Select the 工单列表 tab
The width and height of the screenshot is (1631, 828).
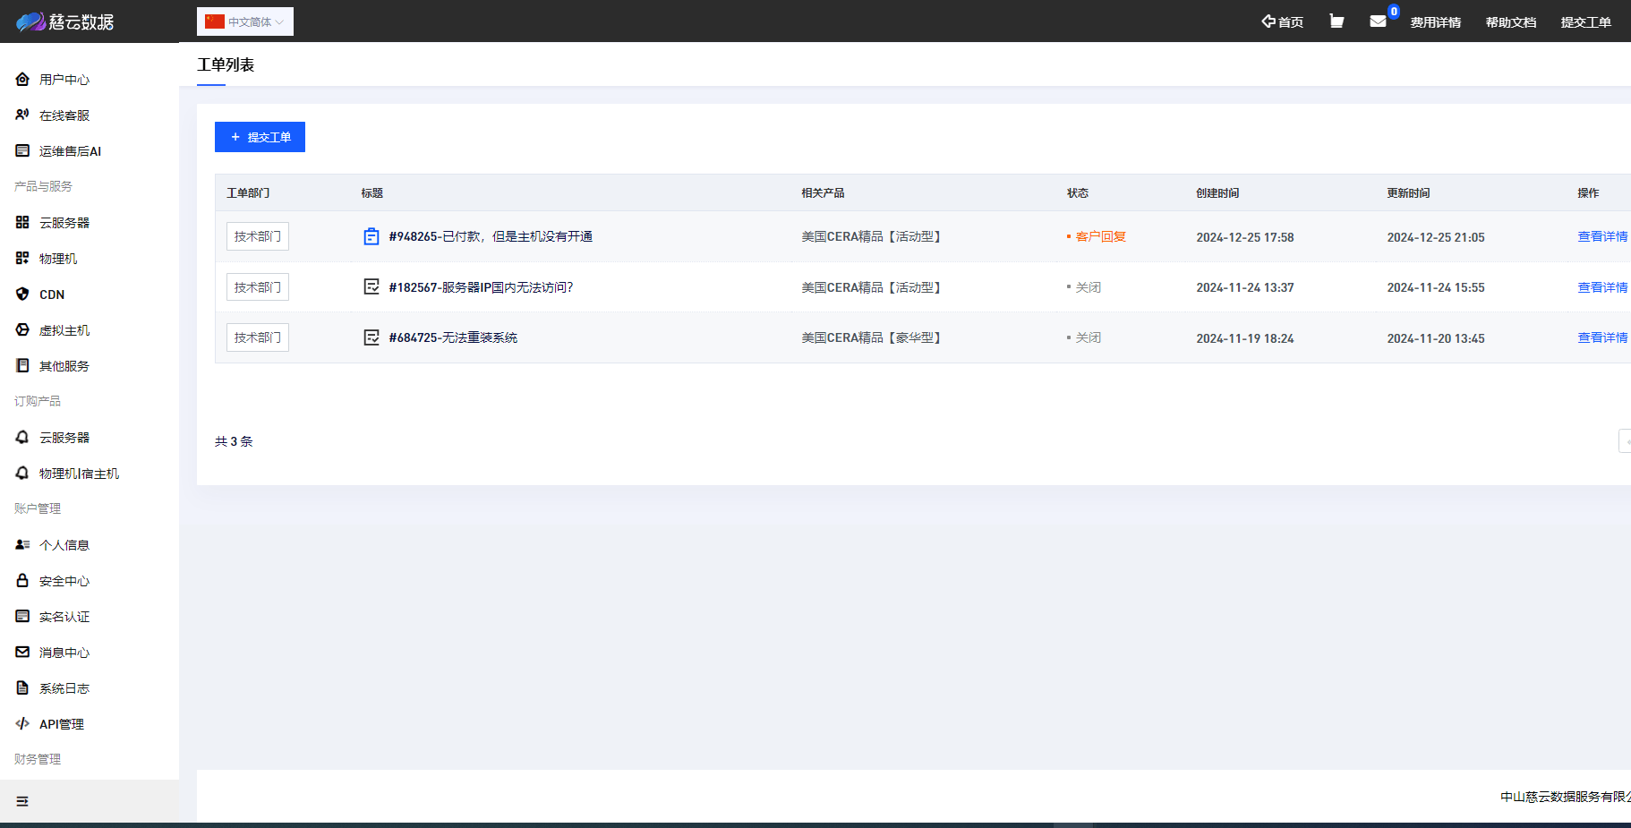pyautogui.click(x=226, y=64)
